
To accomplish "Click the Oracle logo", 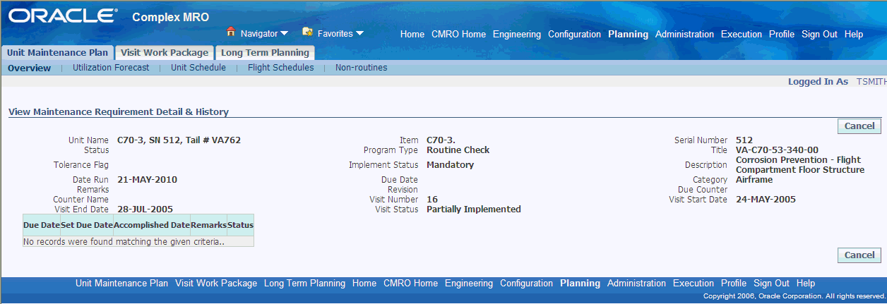I will click(63, 16).
